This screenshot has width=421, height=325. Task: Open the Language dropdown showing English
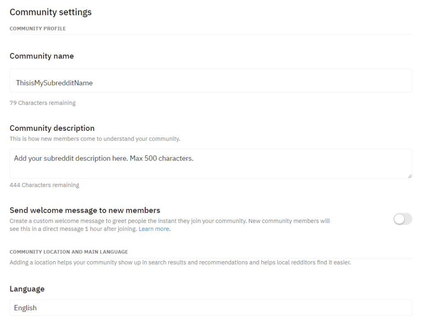(210, 308)
